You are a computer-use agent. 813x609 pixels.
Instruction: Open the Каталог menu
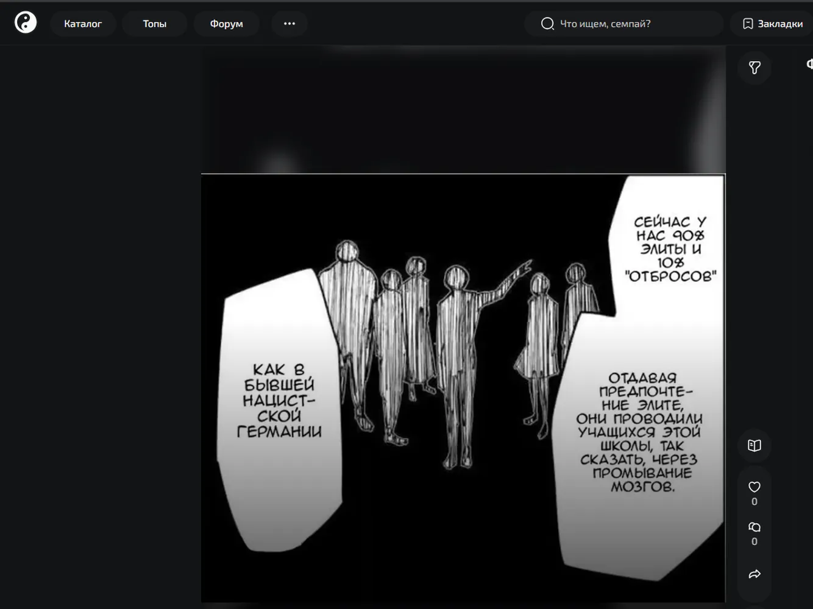pos(83,24)
